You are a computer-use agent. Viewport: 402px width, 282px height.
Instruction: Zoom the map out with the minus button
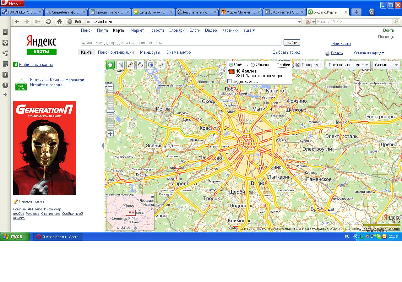coord(110,87)
